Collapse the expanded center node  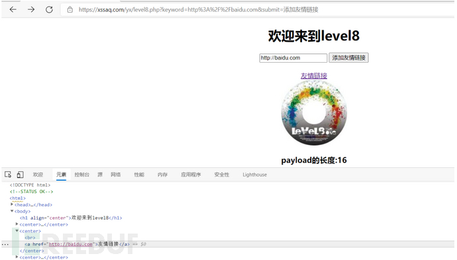(x=17, y=231)
